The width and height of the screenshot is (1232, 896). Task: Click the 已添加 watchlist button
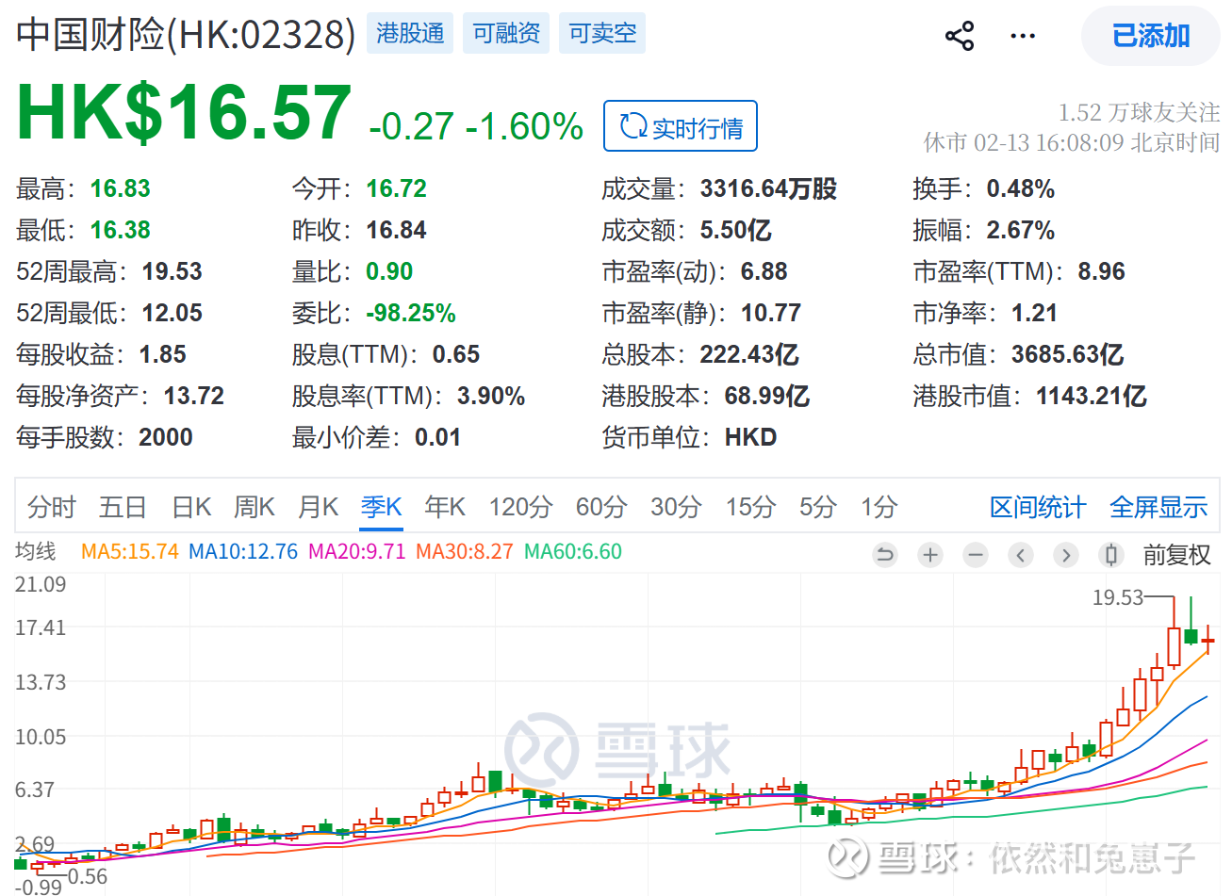click(x=1151, y=36)
